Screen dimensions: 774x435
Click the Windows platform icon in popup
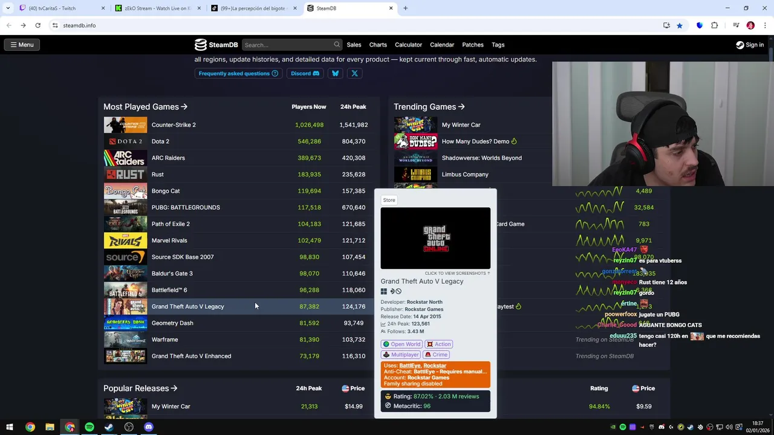point(383,291)
